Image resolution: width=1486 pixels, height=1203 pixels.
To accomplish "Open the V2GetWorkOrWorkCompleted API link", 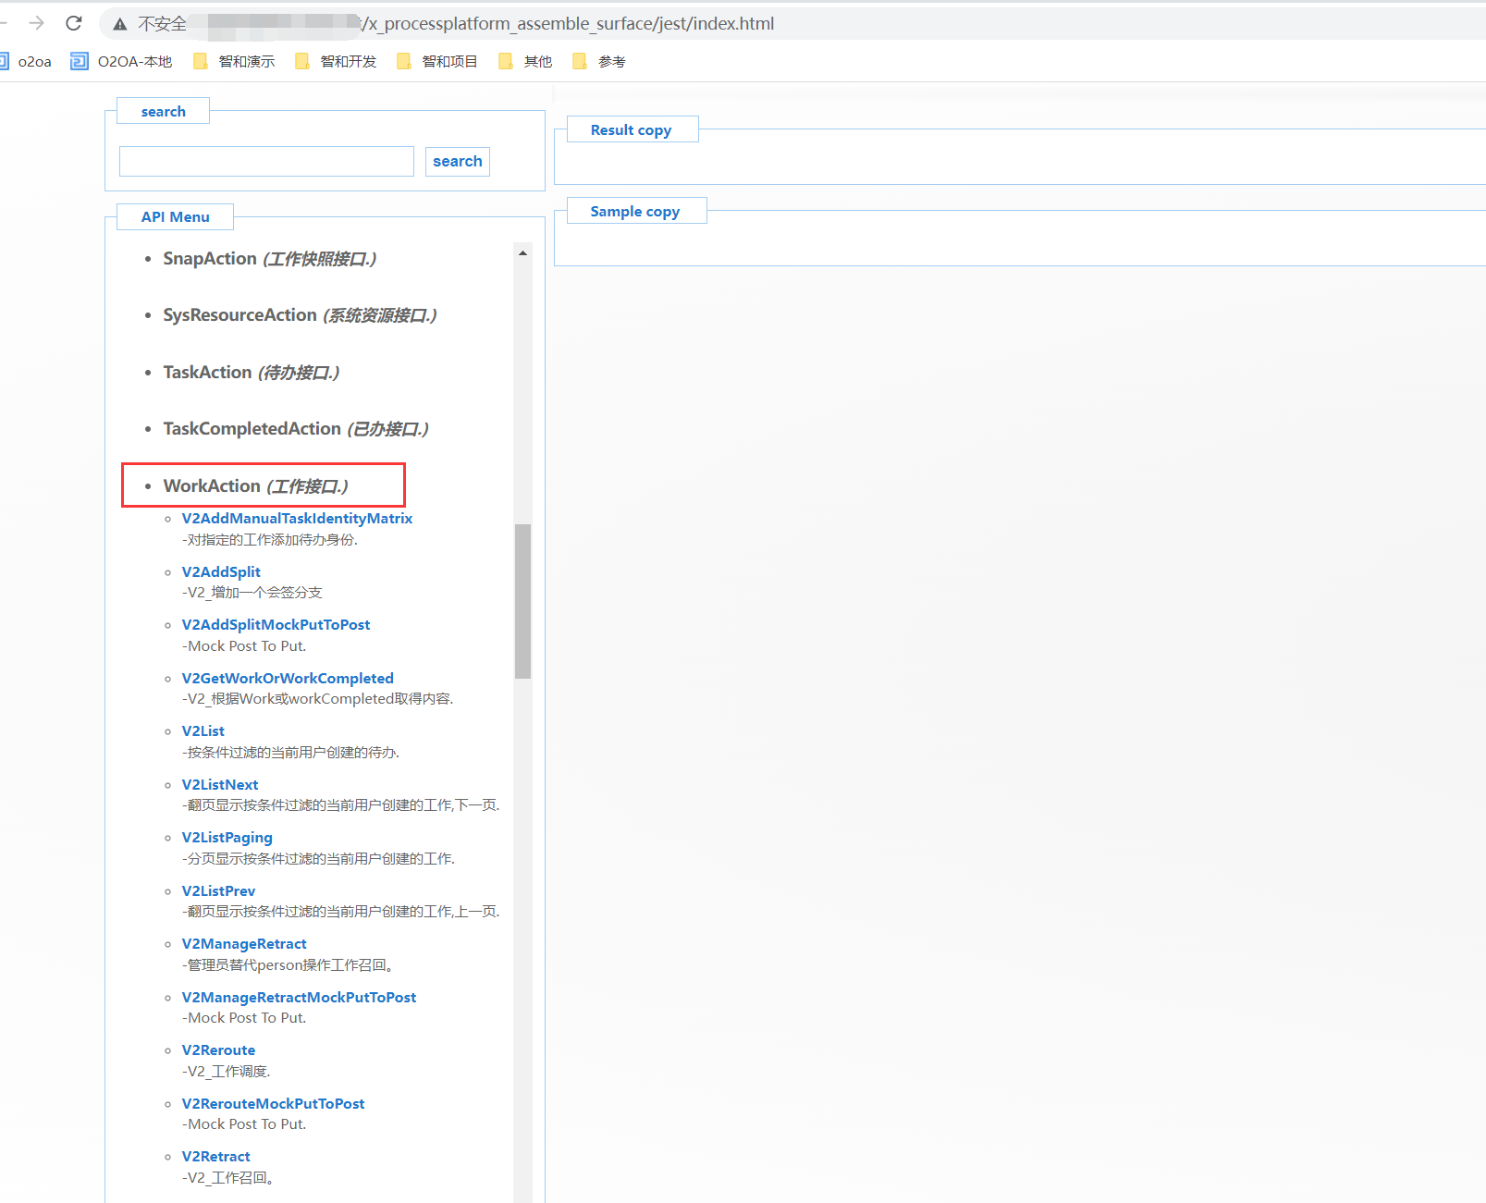I will point(288,679).
